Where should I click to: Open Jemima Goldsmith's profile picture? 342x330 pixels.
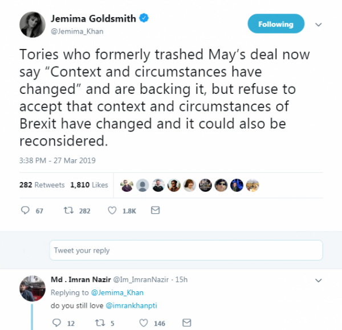point(32,24)
